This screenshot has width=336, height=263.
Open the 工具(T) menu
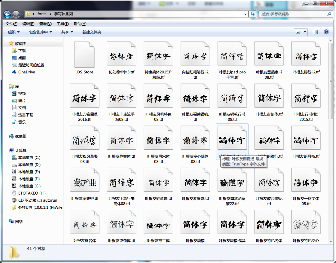click(x=63, y=24)
